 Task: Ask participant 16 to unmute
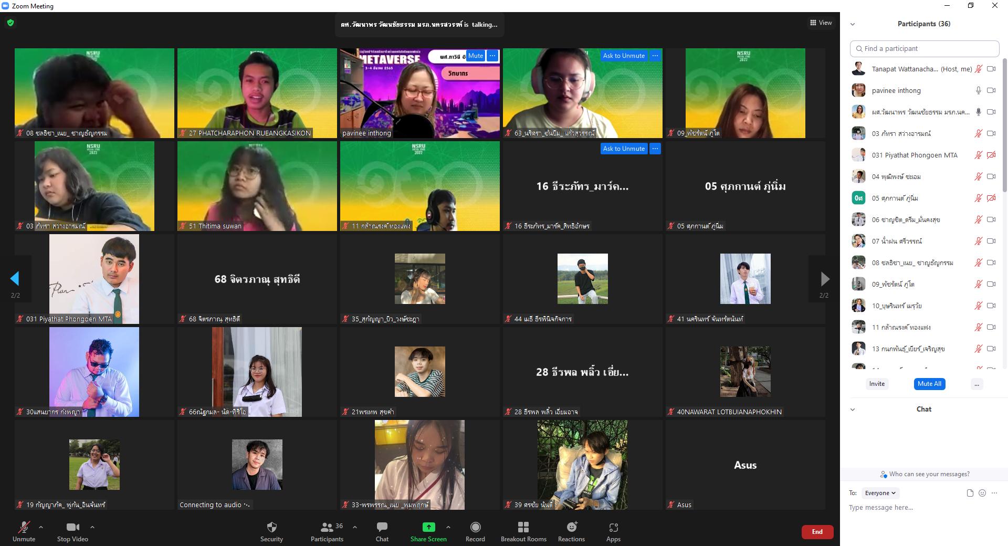[624, 149]
